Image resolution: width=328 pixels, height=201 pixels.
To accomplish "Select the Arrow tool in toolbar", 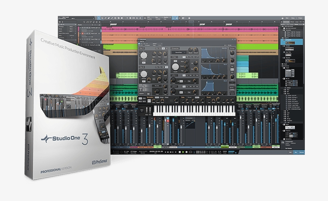I will (99, 18).
